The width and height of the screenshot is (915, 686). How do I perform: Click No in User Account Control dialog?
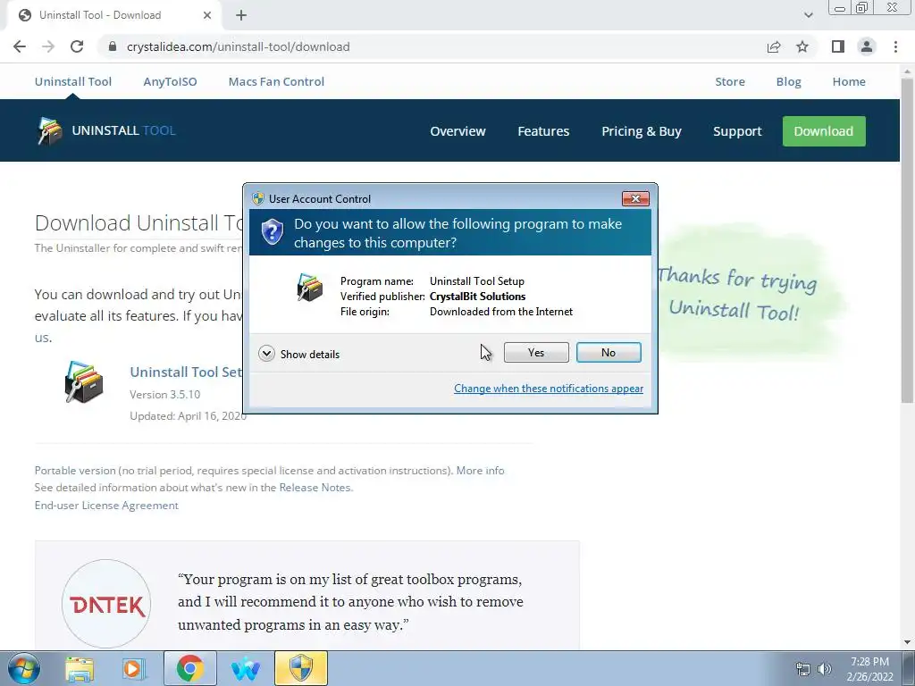point(608,352)
